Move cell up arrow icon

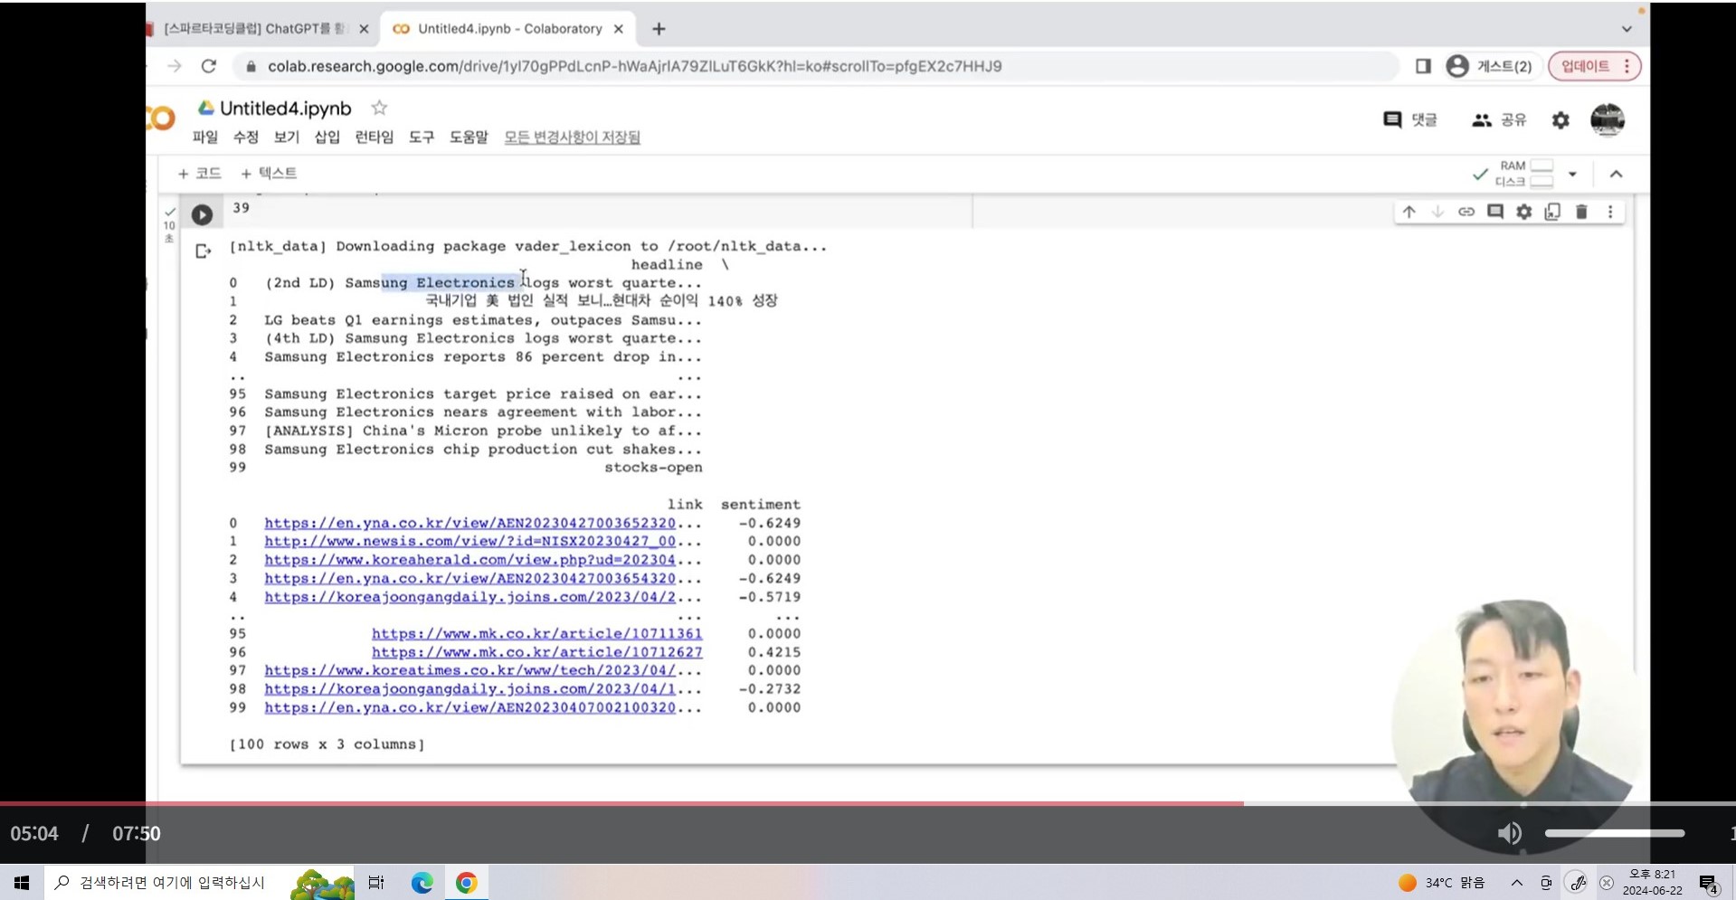pyautogui.click(x=1409, y=212)
